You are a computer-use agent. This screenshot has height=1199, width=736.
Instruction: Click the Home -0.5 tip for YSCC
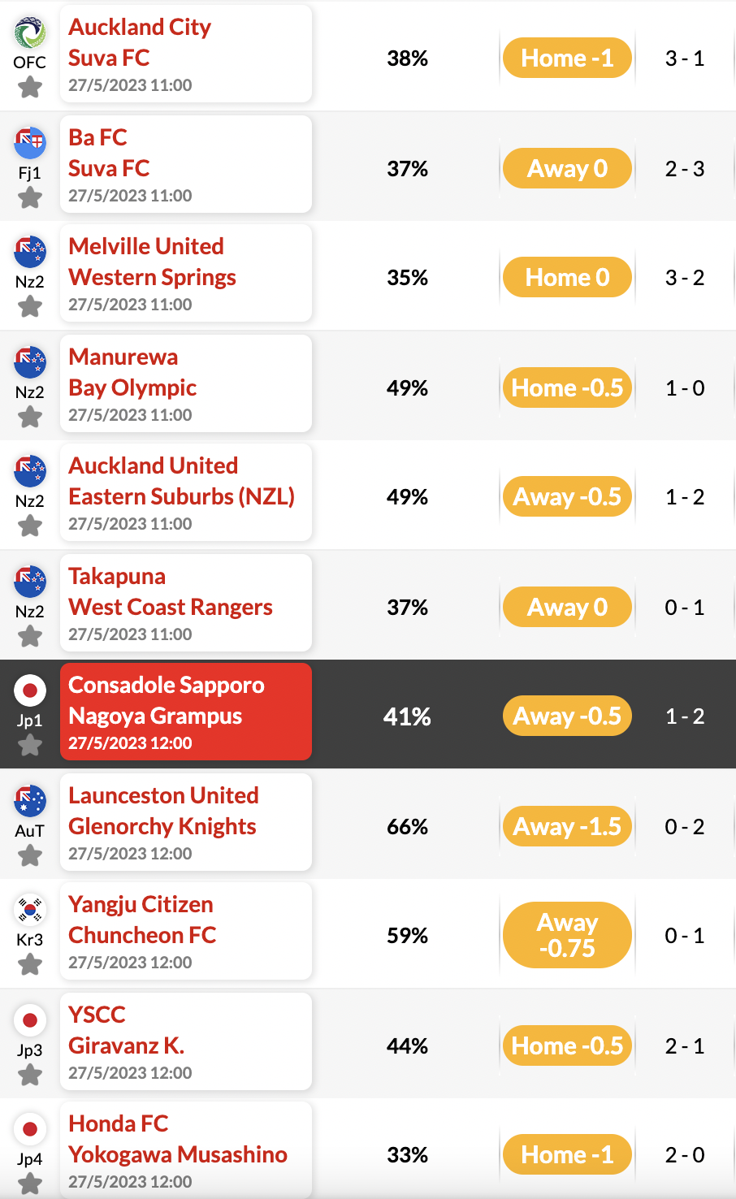(567, 1045)
